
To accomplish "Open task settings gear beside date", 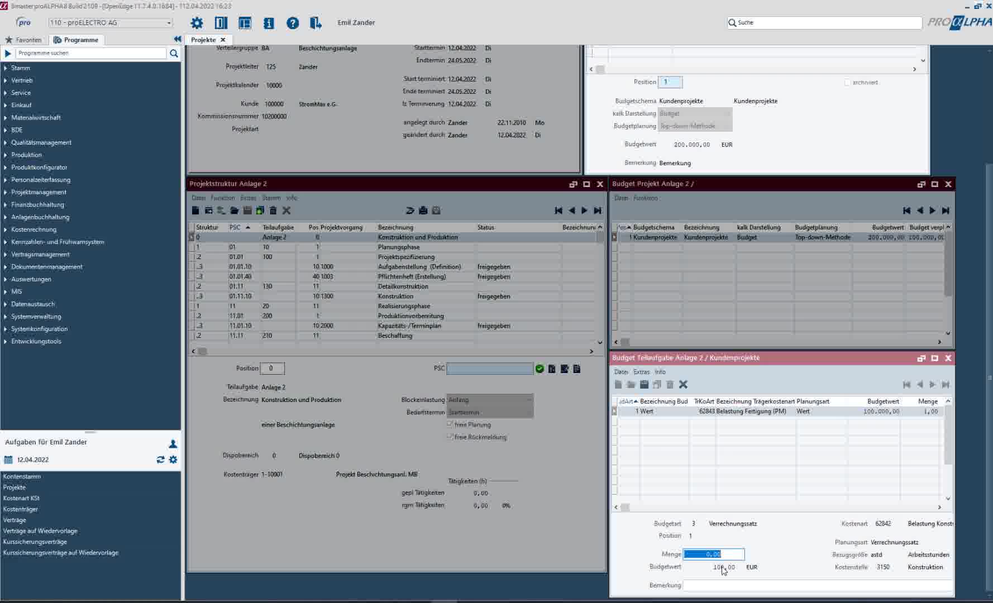I will click(x=173, y=460).
